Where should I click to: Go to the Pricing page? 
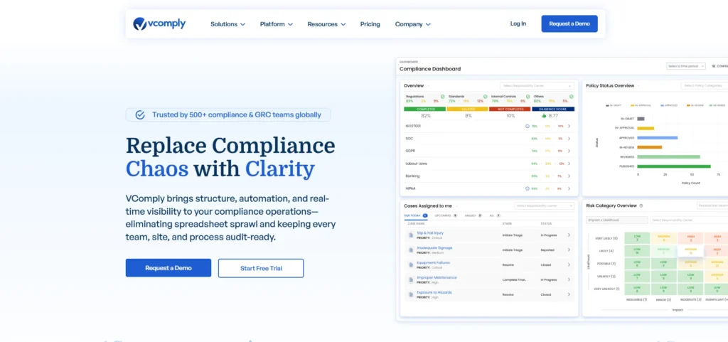pos(370,24)
